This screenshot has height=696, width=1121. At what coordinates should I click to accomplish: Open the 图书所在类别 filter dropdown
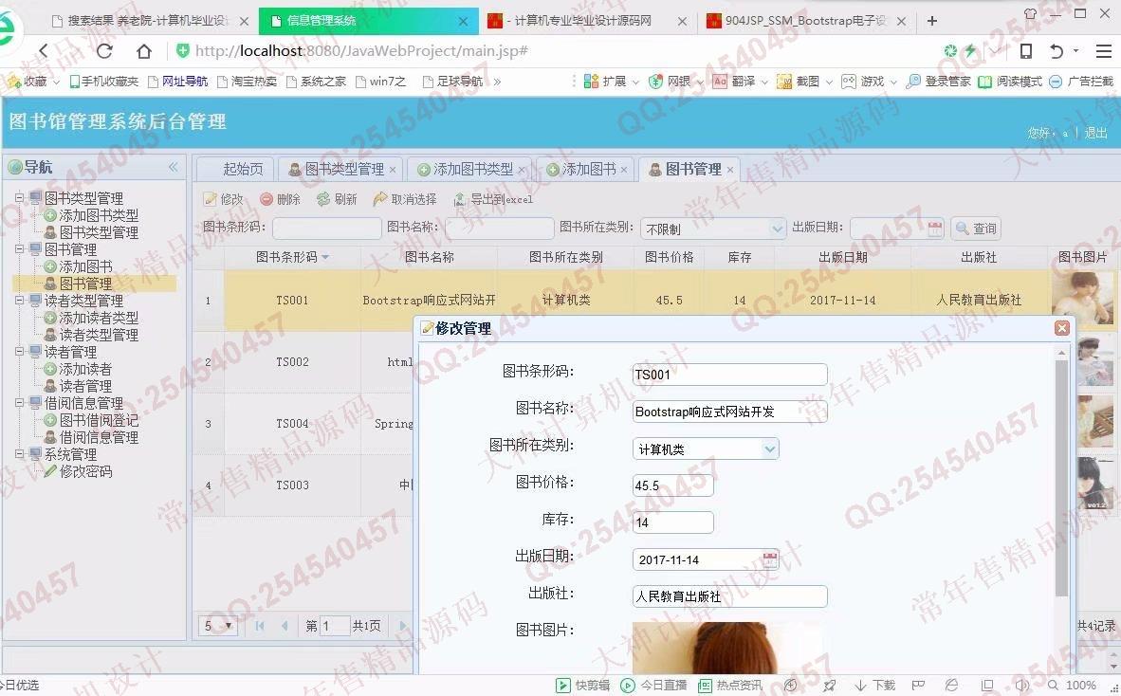click(x=777, y=229)
